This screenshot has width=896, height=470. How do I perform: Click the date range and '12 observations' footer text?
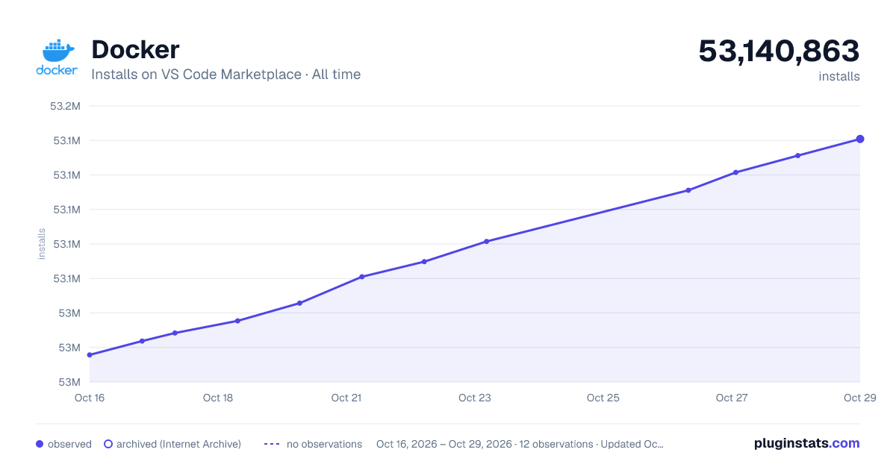[520, 444]
